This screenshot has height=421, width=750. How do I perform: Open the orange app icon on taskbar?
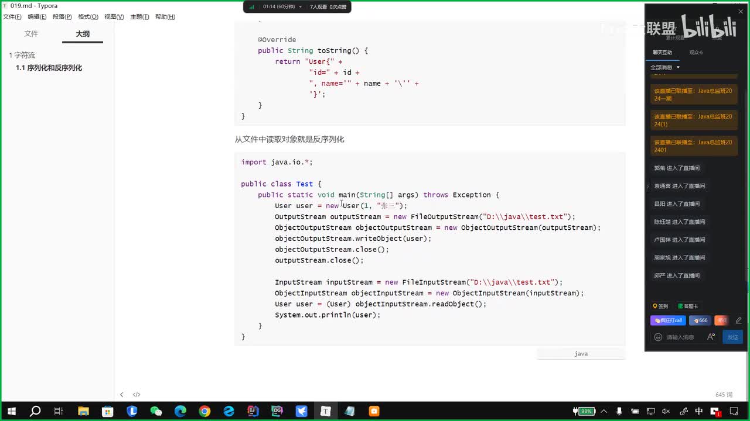pos(374,411)
